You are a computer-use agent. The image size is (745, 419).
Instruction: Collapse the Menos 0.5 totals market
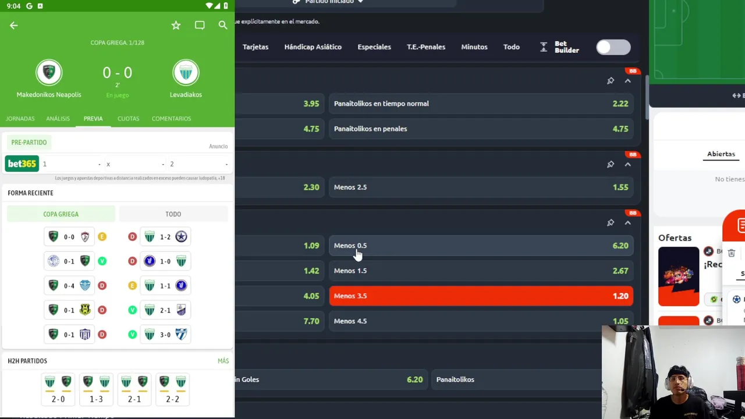pos(627,223)
